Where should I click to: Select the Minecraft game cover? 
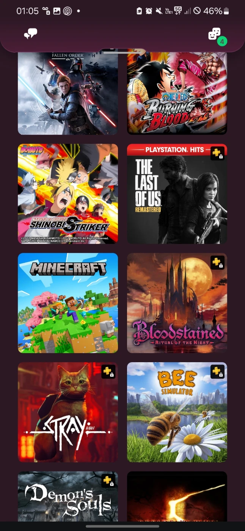pos(68,303)
